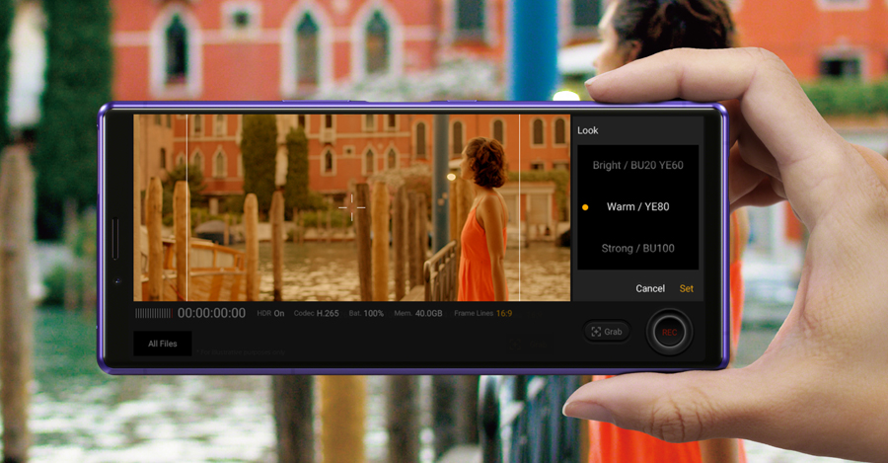Viewport: 888px width, 463px height.
Task: Click the Look panel title
Action: pyautogui.click(x=588, y=130)
